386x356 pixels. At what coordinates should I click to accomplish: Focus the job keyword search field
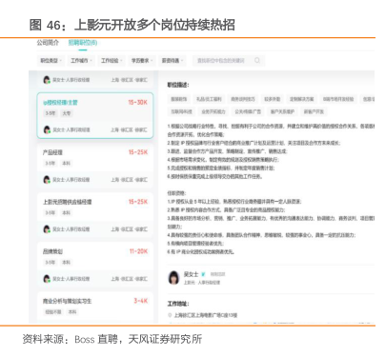point(228,60)
